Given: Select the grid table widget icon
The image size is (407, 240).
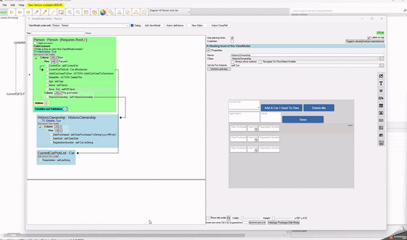Looking at the screenshot, I should click(381, 135).
